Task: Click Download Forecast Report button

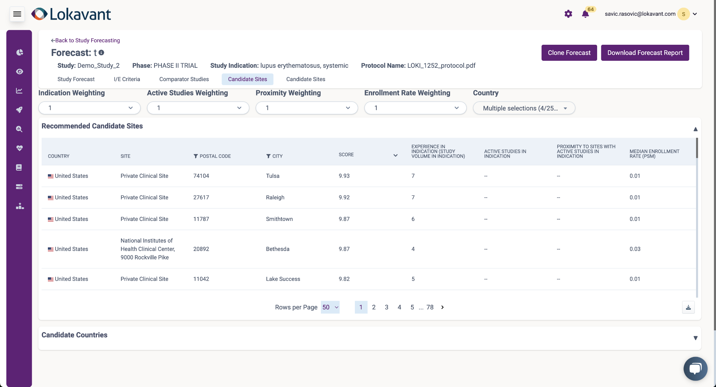Action: tap(645, 53)
